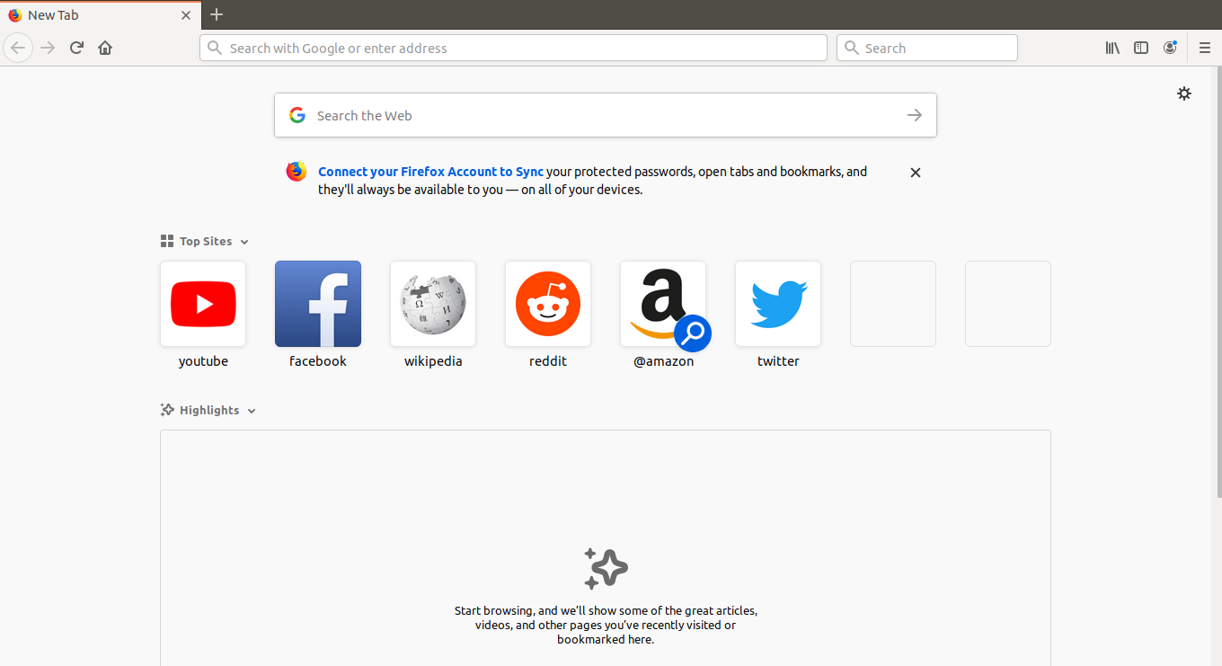Viewport: 1222px width, 666px height.
Task: Click the Search the Web input field
Action: tap(539, 115)
